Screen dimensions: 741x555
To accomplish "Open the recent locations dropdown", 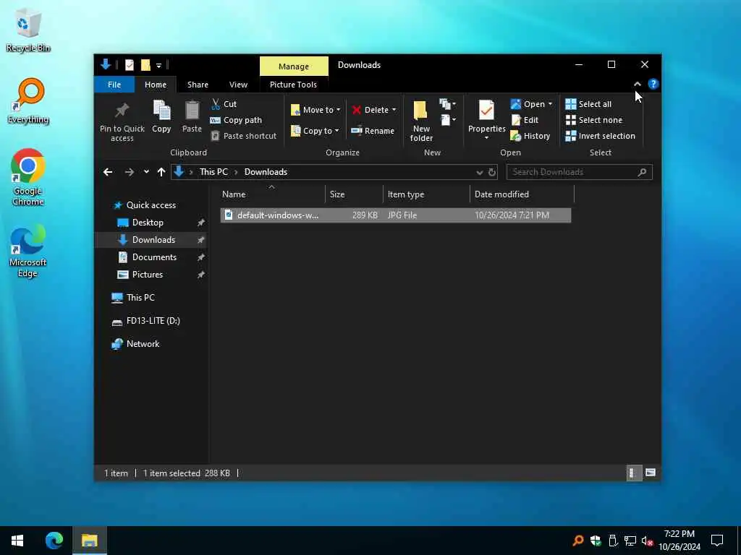I will (x=146, y=172).
